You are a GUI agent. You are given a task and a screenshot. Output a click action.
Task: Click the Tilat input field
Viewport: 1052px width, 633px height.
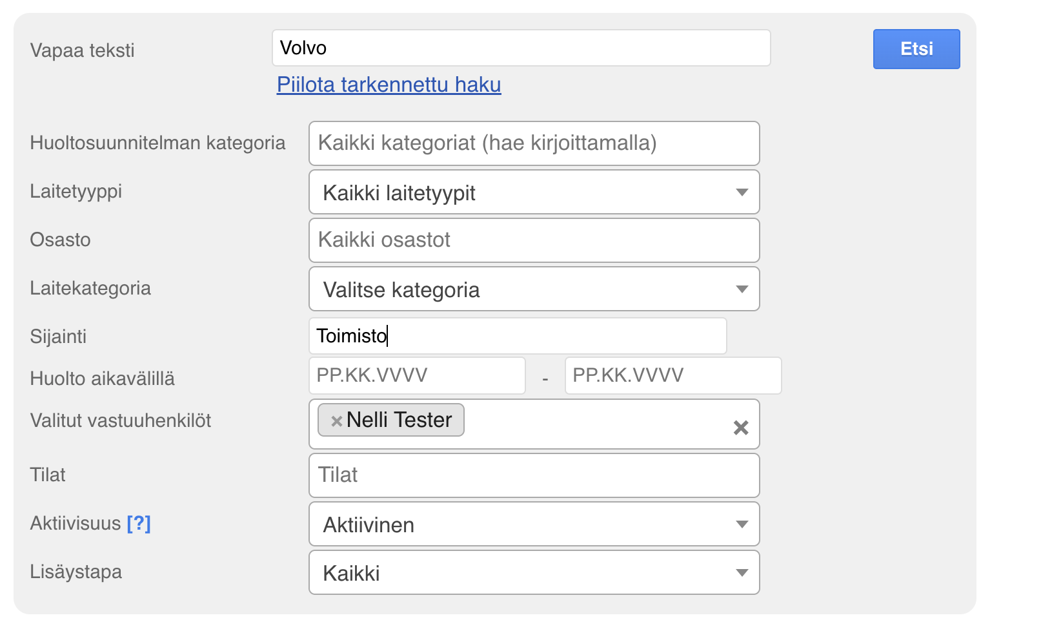(x=534, y=475)
